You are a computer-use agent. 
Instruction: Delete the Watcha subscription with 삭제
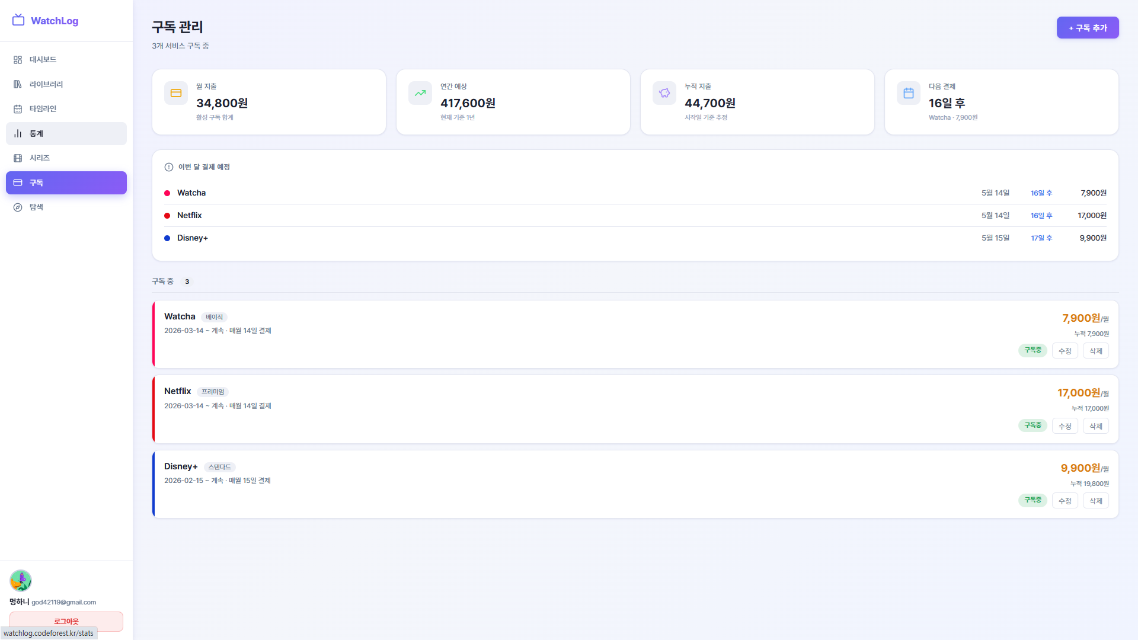click(x=1096, y=351)
